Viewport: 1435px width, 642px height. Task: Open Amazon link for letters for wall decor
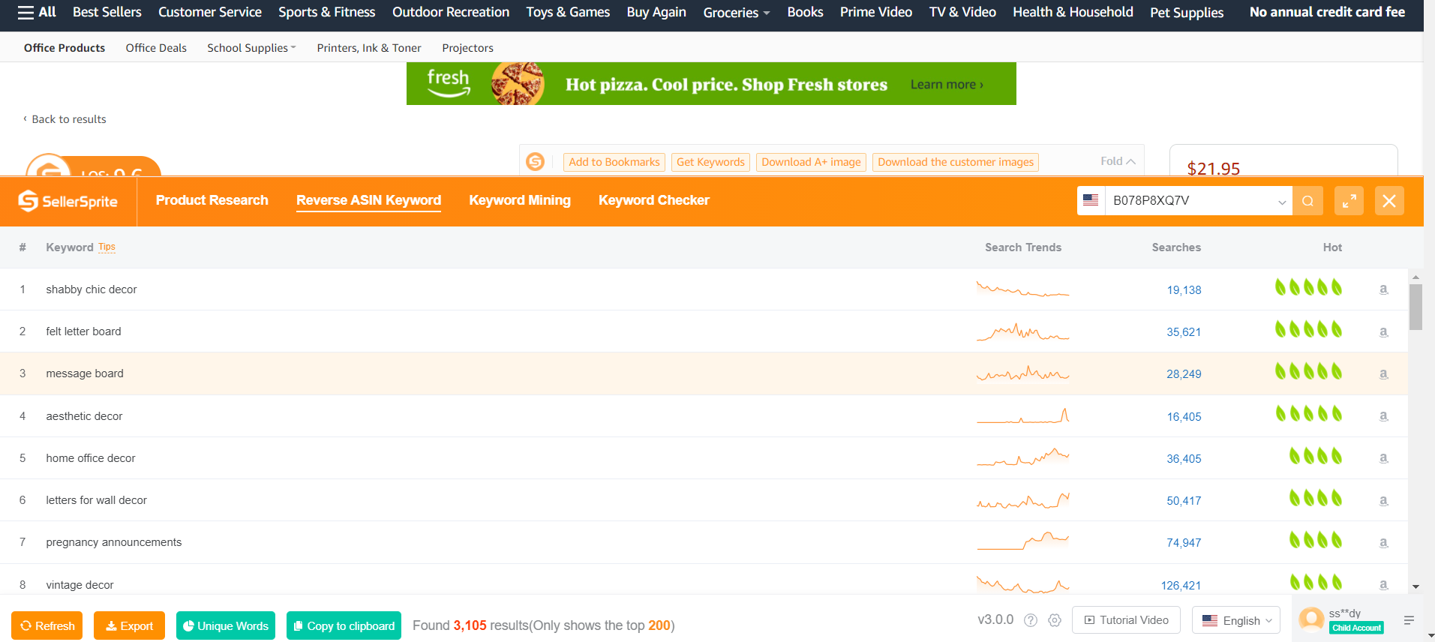[1383, 500]
